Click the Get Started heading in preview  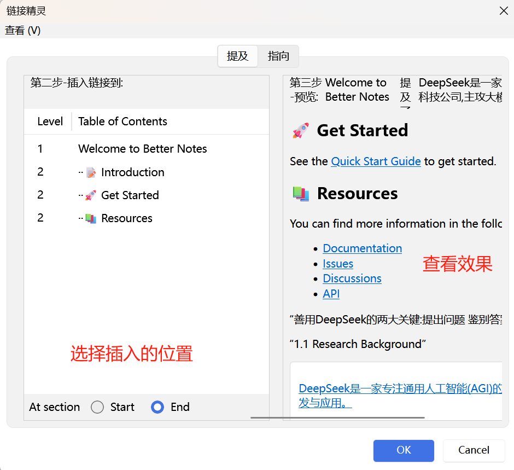pyautogui.click(x=363, y=131)
